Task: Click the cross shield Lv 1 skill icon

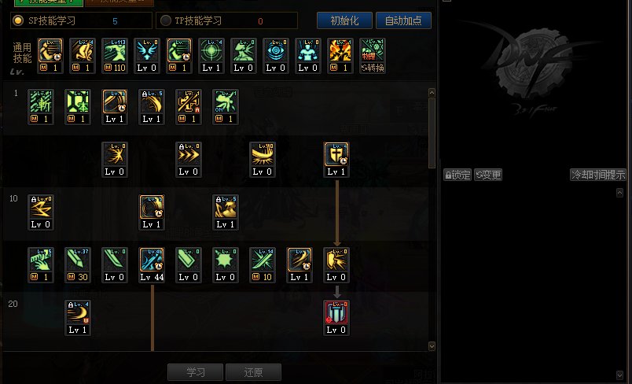Action: 336,159
